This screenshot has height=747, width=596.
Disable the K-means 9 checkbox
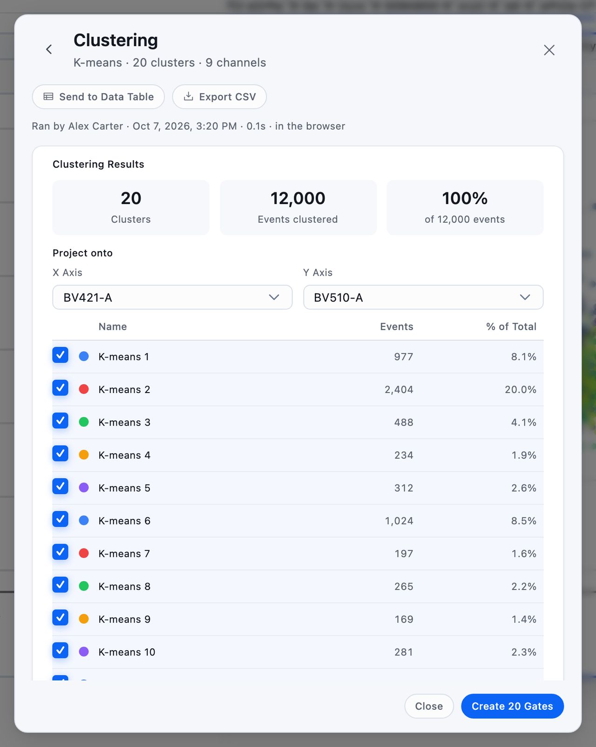click(x=61, y=618)
